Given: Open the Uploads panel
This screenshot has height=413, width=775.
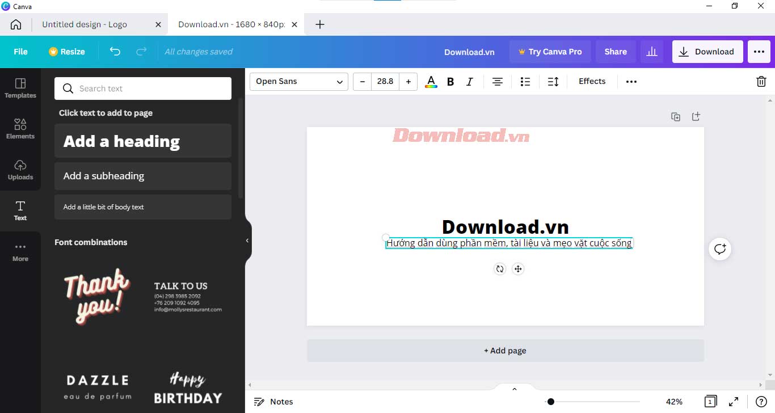Looking at the screenshot, I should [x=20, y=170].
